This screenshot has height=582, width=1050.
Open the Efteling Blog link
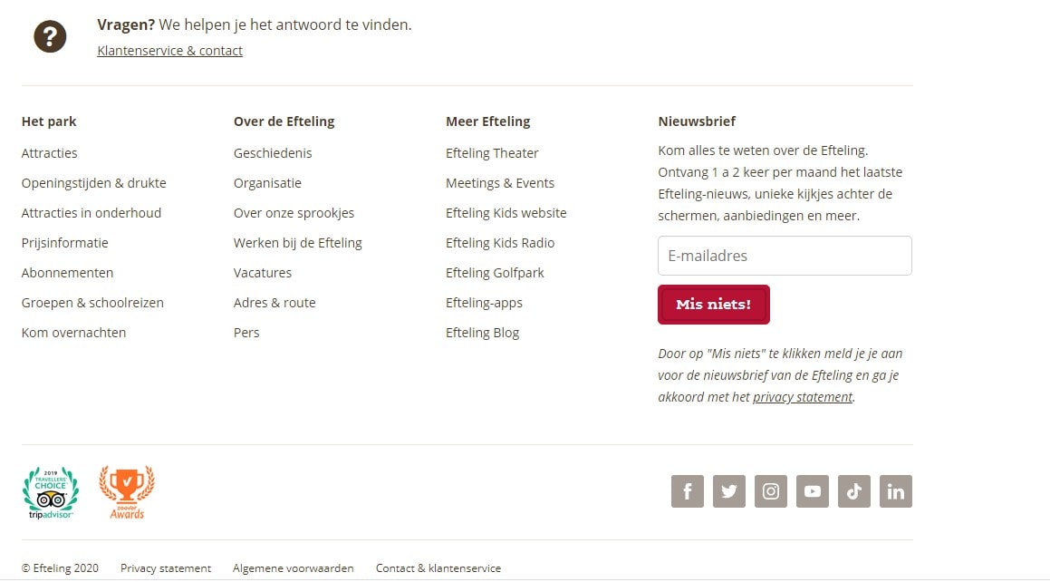click(x=482, y=332)
